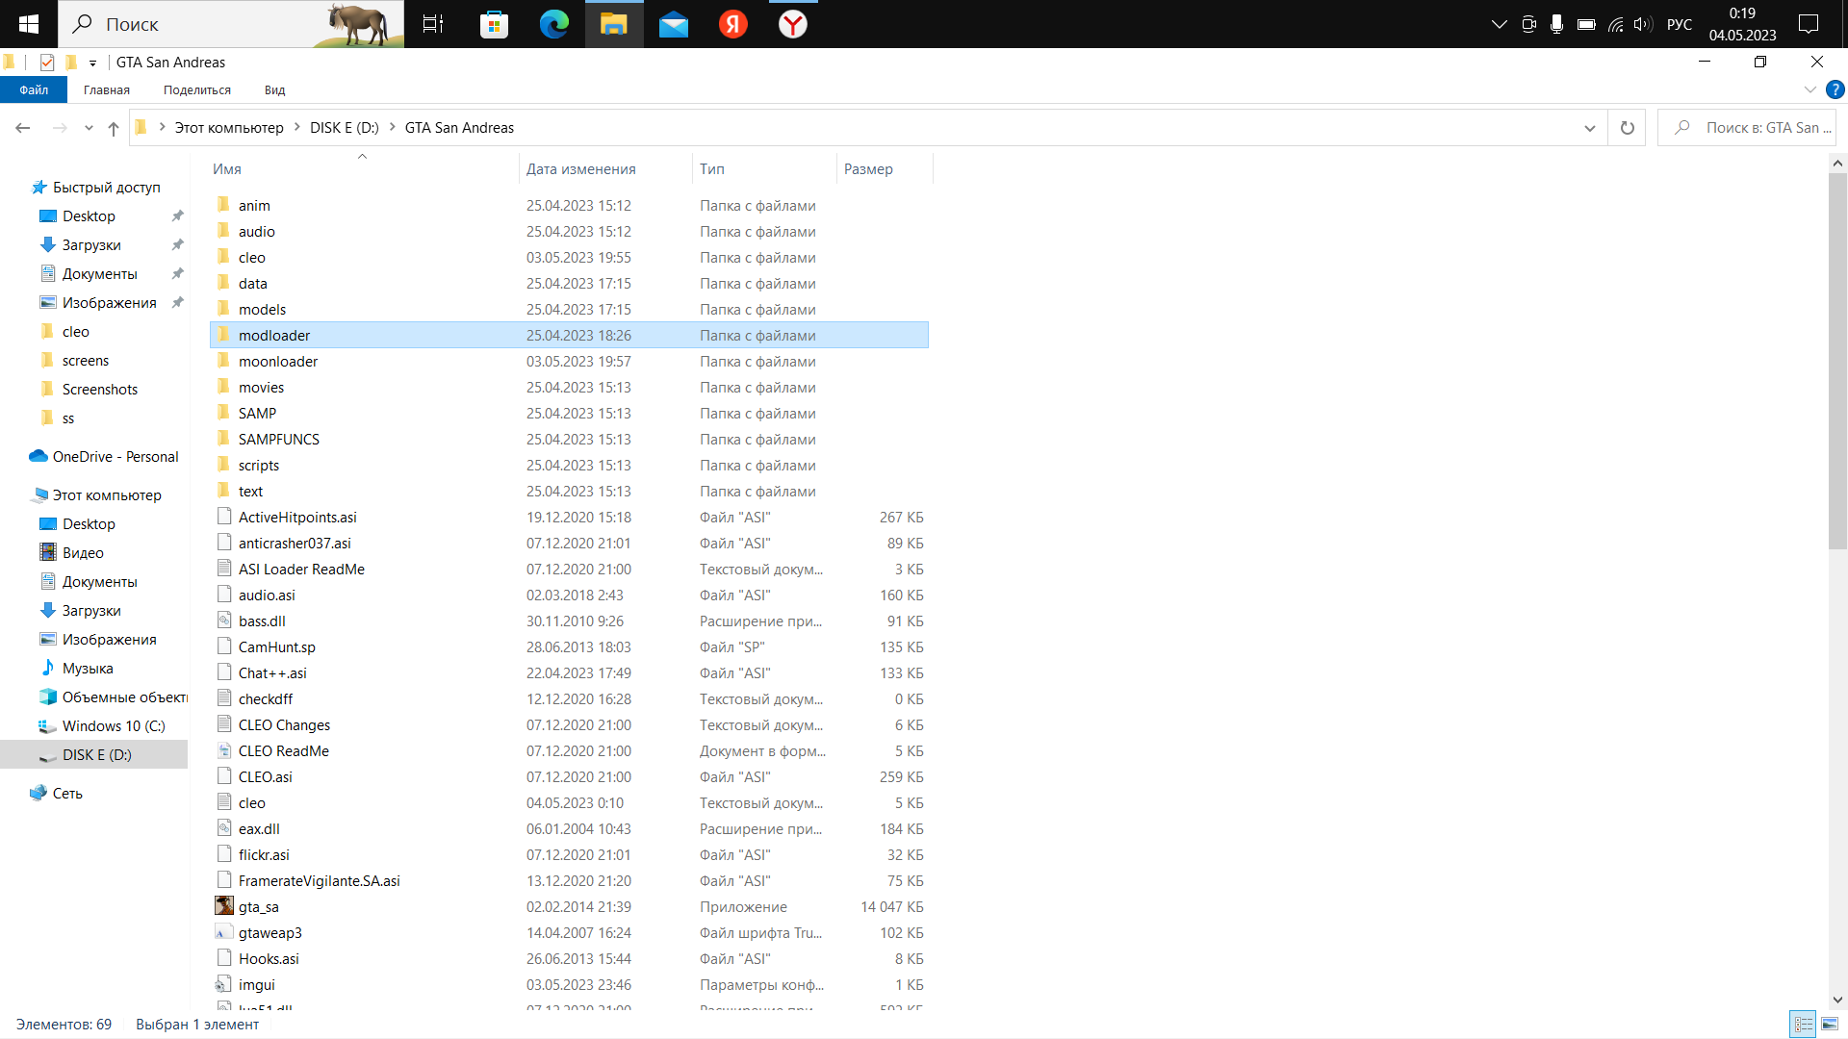Open Microsoft Edge from taskbar

coord(553,24)
